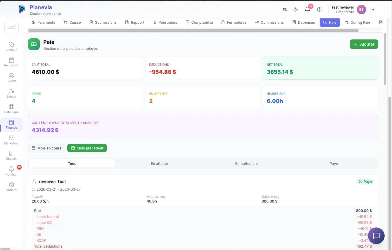Open the Clinique section in the sidebar

point(11,47)
